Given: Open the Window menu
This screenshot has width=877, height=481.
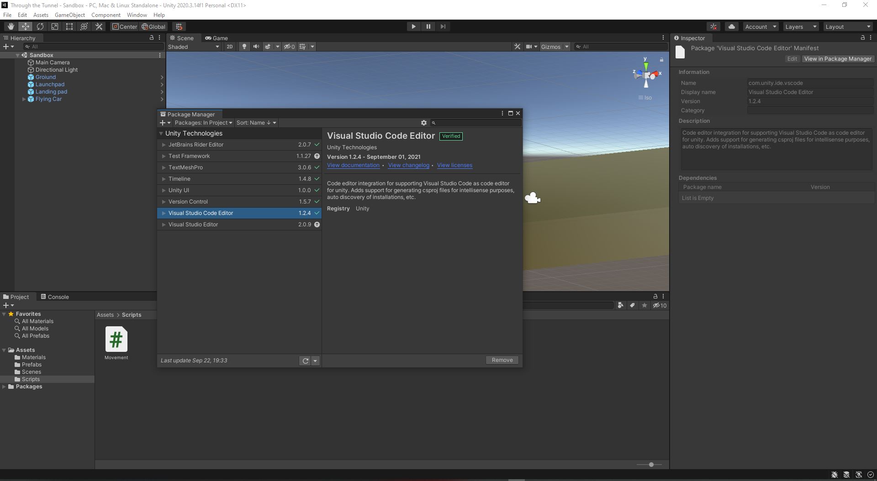Looking at the screenshot, I should [x=137, y=15].
